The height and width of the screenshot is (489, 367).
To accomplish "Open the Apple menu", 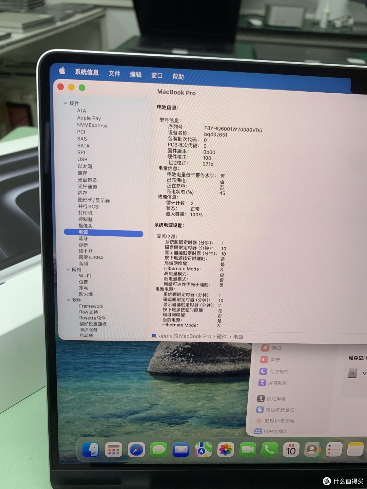I will [63, 71].
